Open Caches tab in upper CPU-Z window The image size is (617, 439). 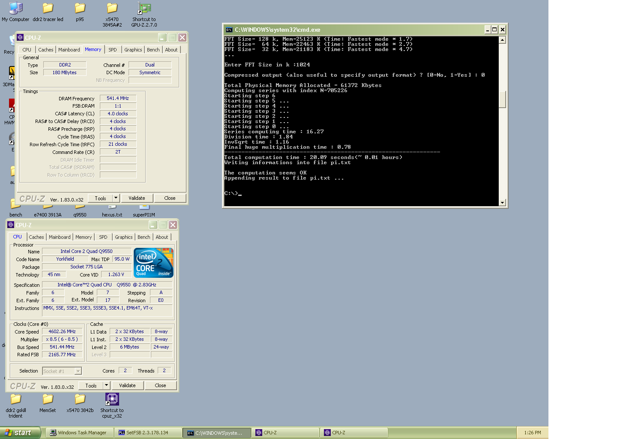45,50
